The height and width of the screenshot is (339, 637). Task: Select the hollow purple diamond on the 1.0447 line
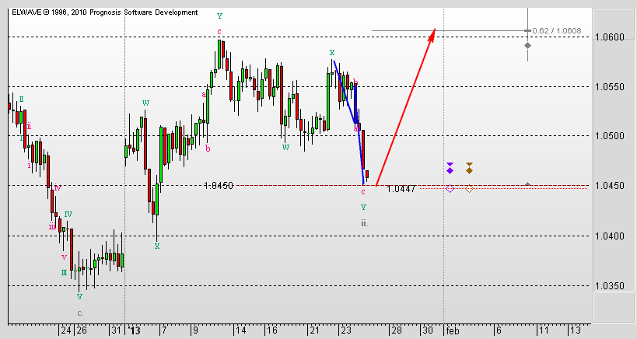coord(450,188)
